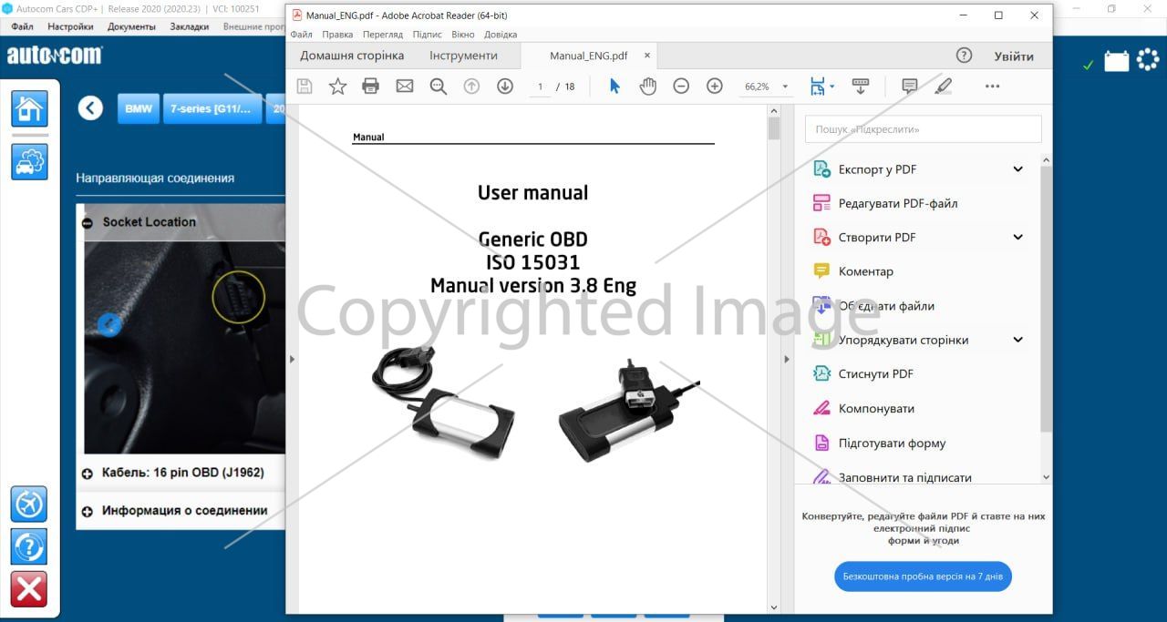Select the arrow selection tool
1167x622 pixels.
[614, 86]
